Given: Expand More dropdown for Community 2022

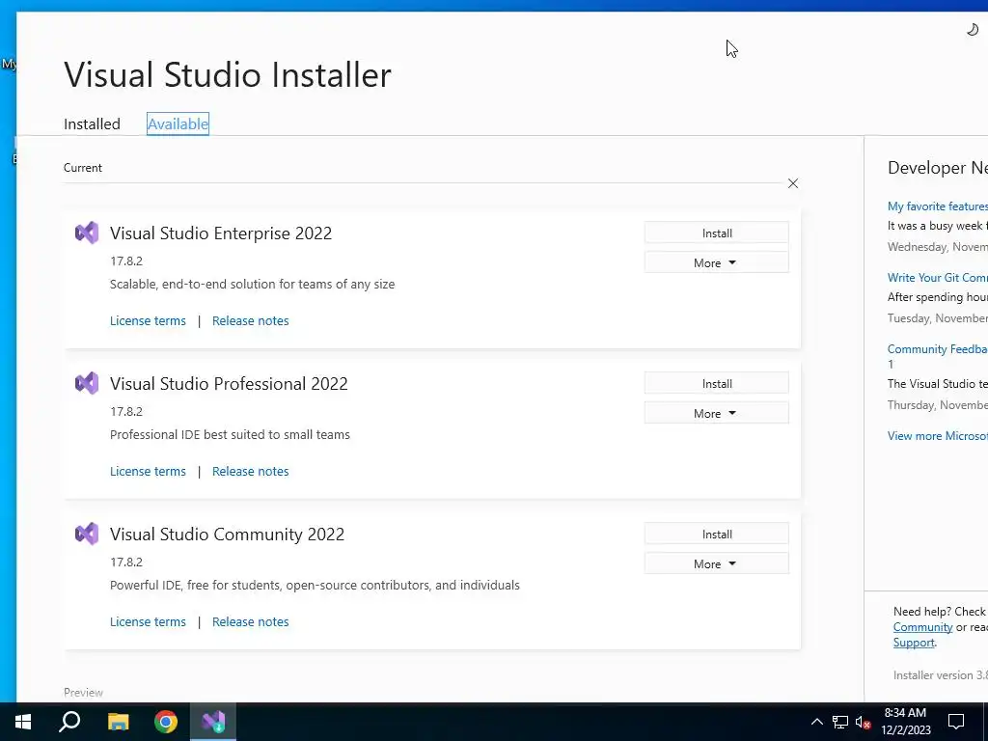Looking at the screenshot, I should point(717,563).
